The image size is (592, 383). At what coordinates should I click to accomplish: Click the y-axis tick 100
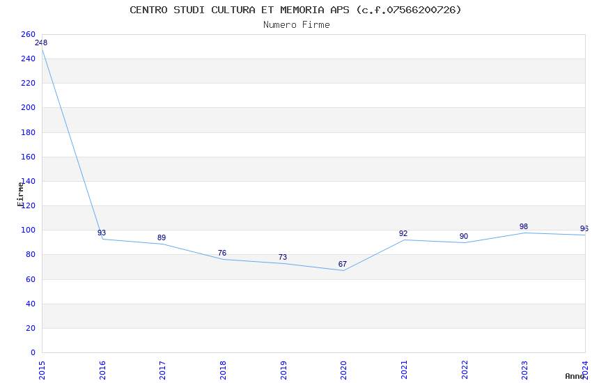(28, 230)
